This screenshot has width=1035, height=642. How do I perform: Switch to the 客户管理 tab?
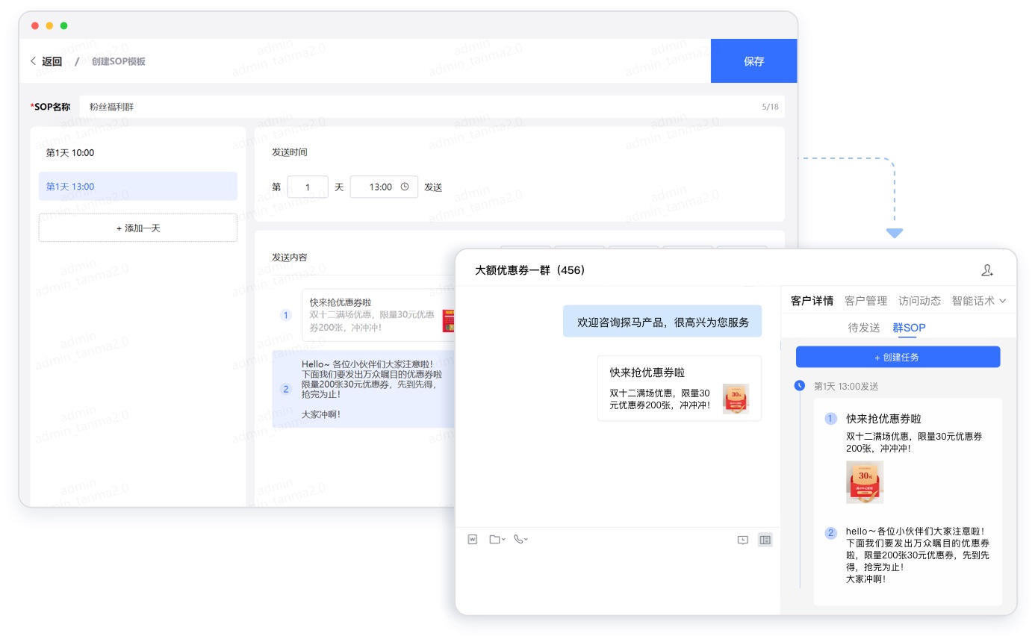[865, 302]
